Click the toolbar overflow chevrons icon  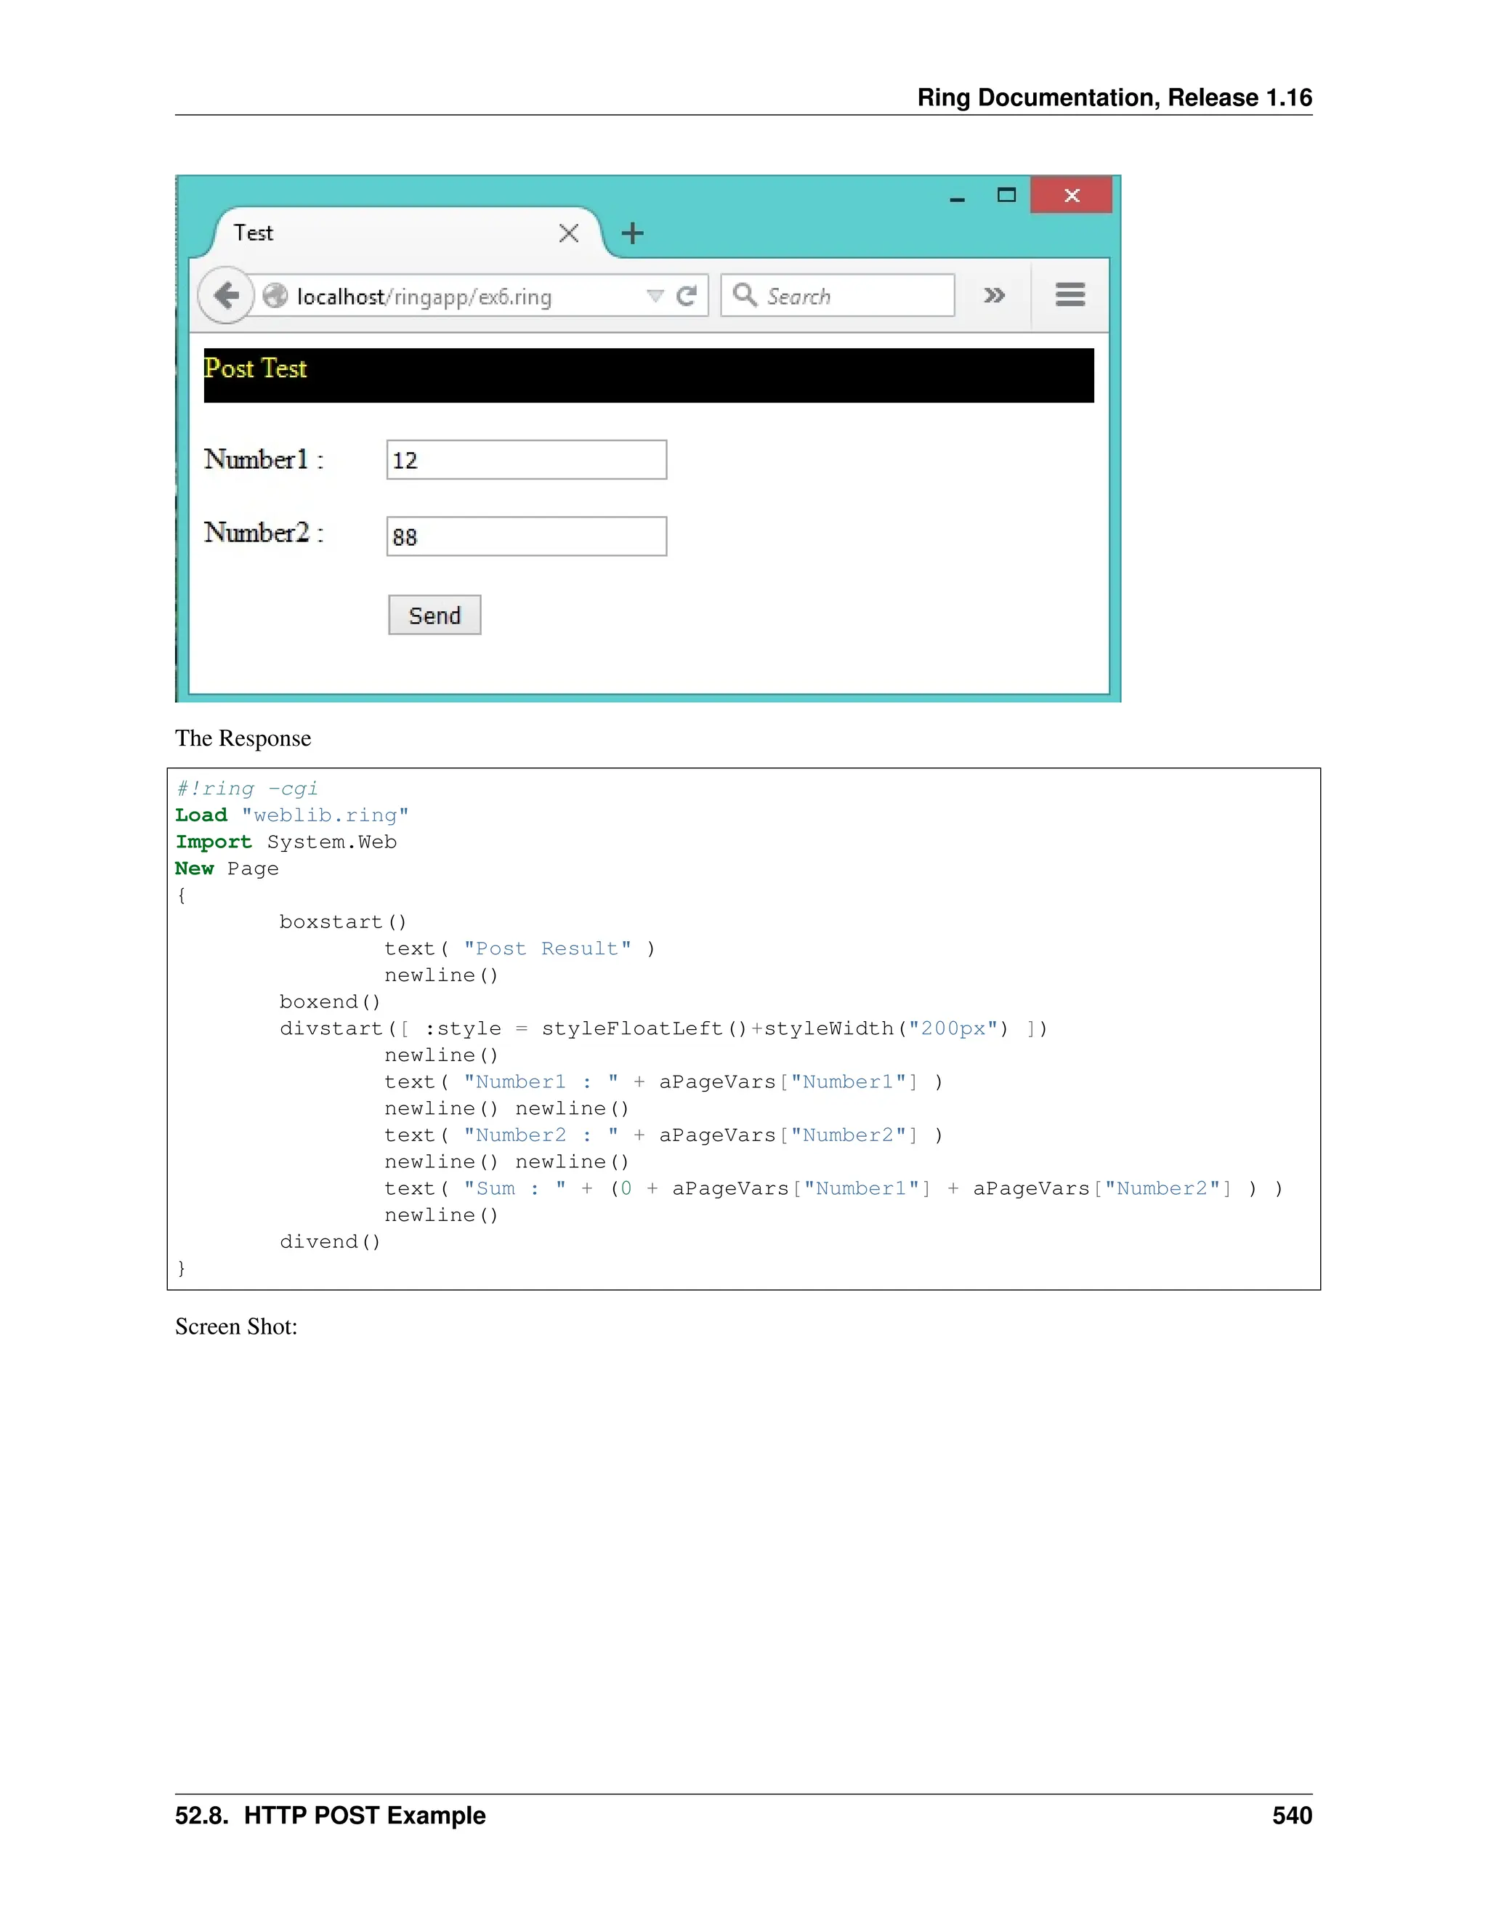[x=995, y=295]
